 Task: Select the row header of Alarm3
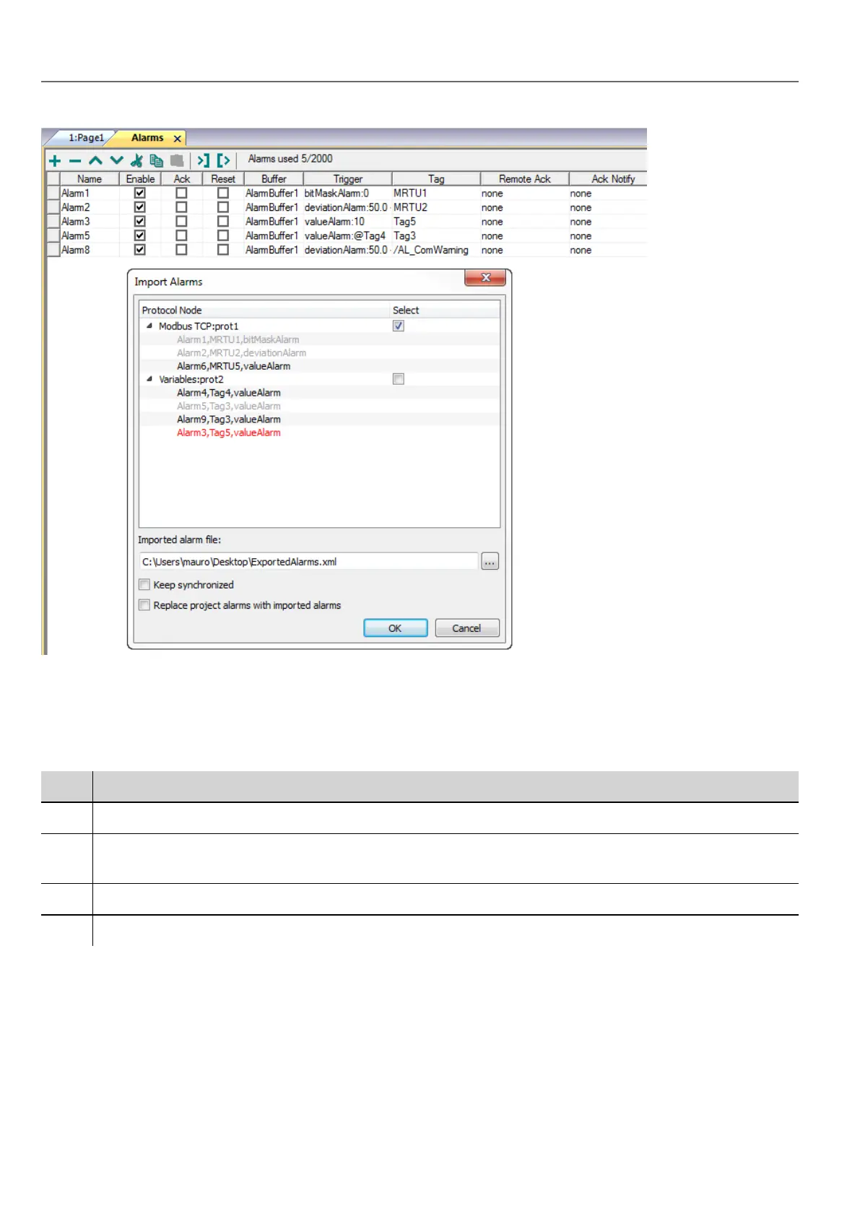pyautogui.click(x=53, y=222)
